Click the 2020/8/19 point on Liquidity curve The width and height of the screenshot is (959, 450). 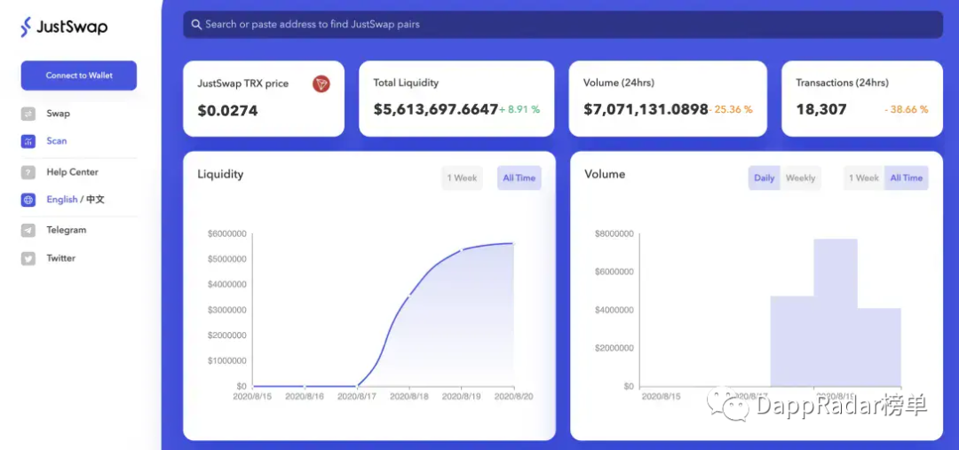pos(461,249)
